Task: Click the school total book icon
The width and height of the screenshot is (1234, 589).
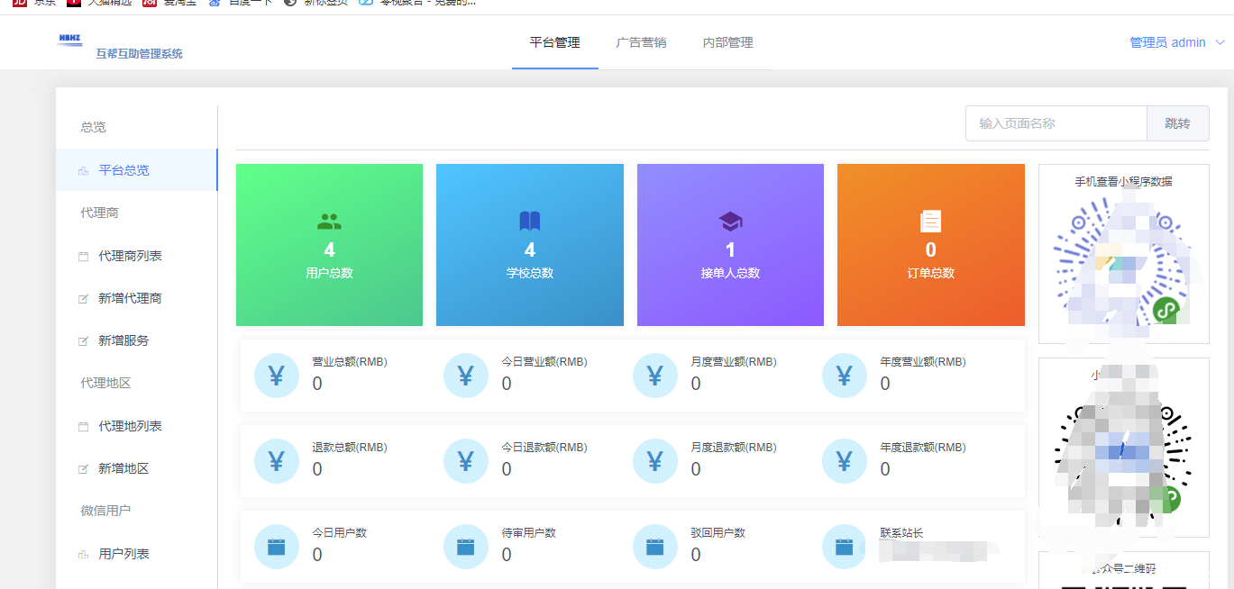Action: 530,222
